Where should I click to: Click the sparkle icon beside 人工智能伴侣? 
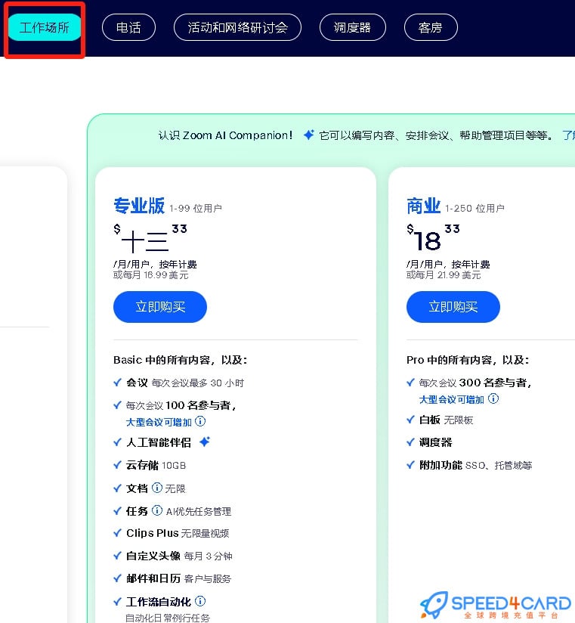tap(205, 442)
